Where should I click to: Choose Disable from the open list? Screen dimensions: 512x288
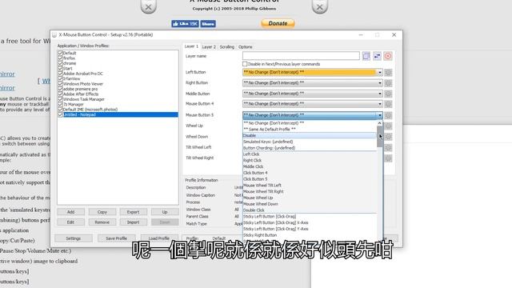[x=310, y=135]
